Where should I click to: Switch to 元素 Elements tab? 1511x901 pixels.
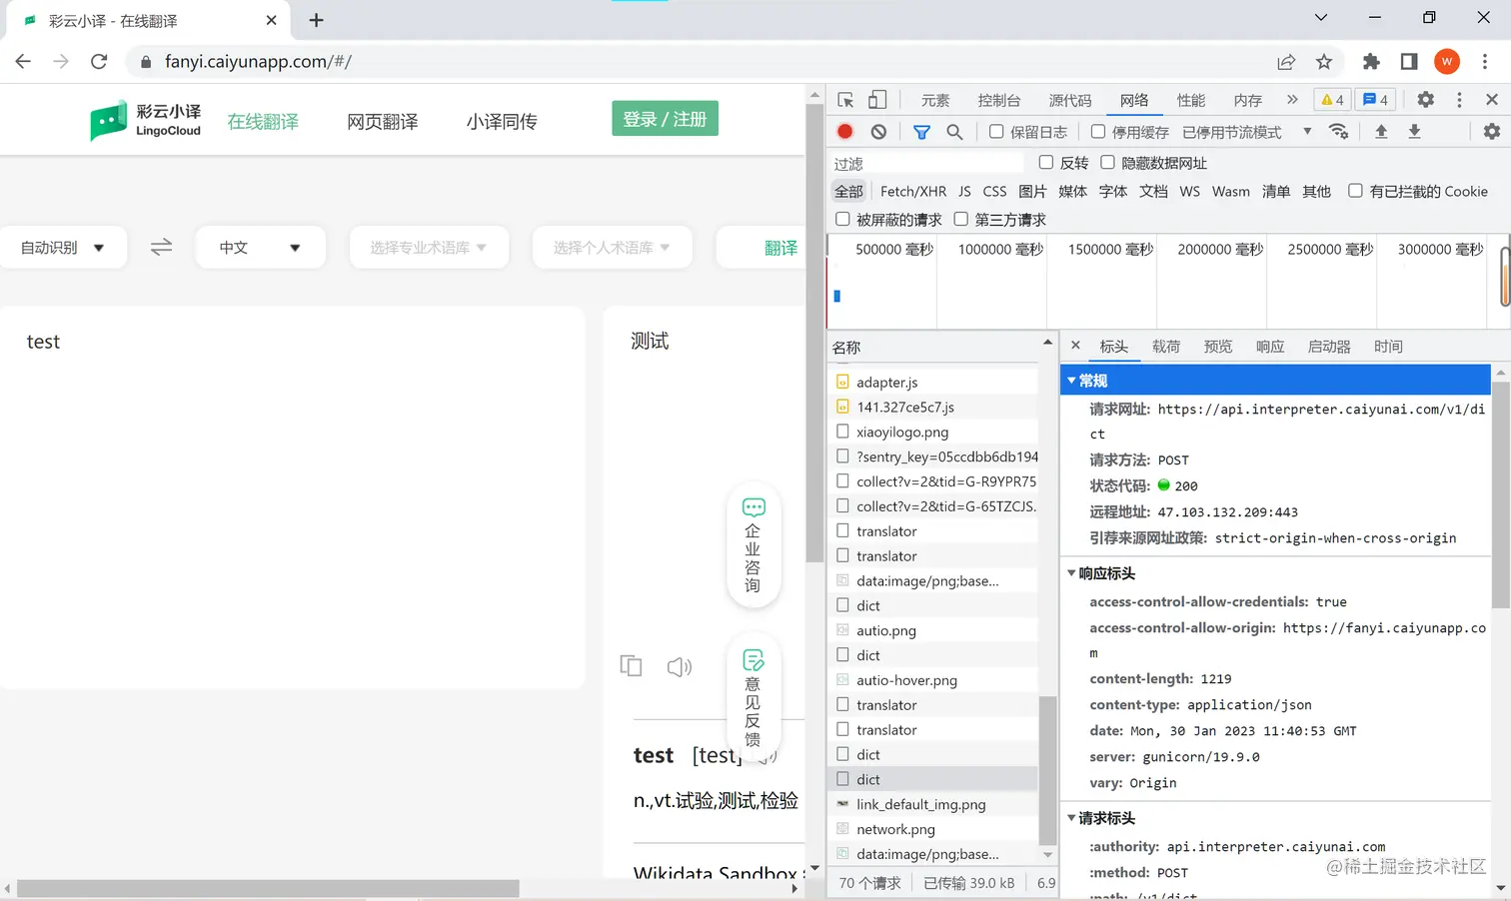[935, 100]
